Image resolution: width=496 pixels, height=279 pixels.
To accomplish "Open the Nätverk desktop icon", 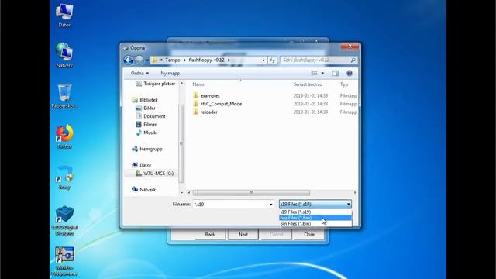I will 64,55.
